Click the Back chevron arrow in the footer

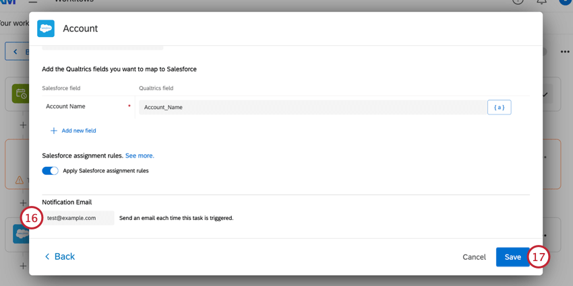click(x=47, y=257)
